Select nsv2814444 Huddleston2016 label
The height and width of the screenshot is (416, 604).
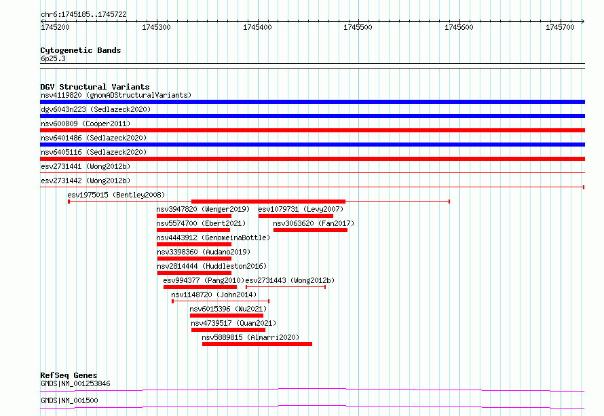(212, 266)
